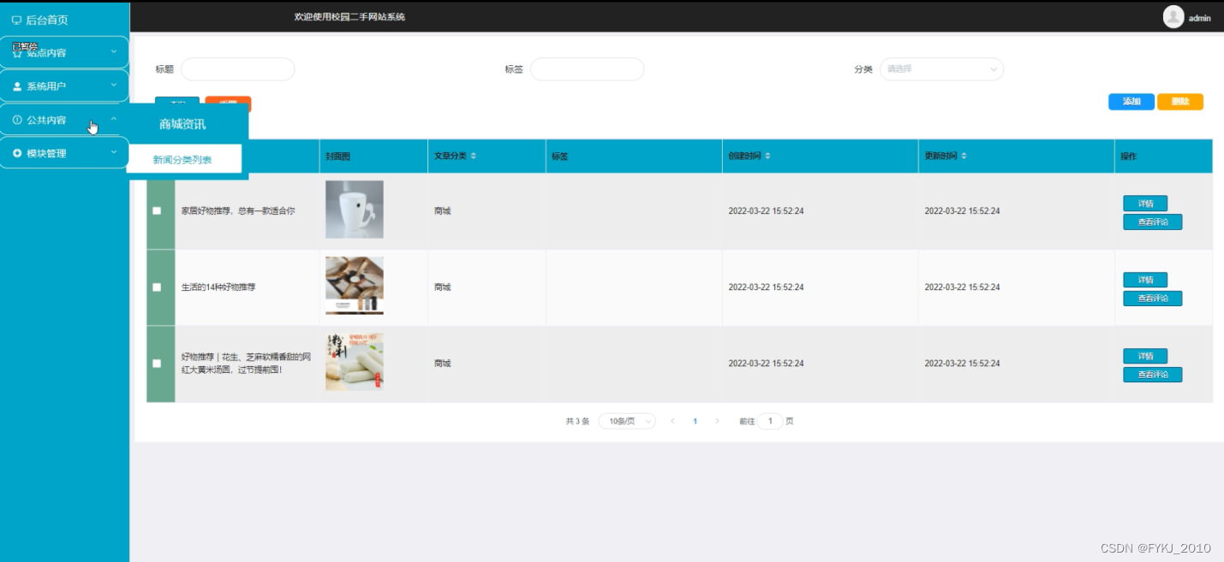Screen dimensions: 1224x562
Task: Focus the 标签 search input
Action: (x=587, y=69)
